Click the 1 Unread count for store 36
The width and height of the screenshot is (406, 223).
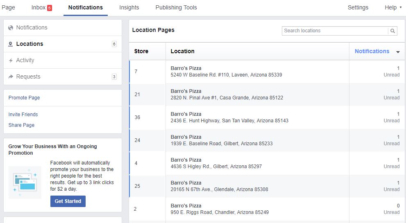click(x=392, y=117)
